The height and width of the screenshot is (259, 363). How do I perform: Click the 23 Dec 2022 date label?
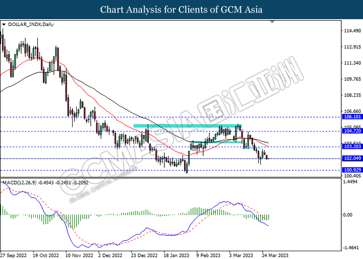[x=144, y=255]
